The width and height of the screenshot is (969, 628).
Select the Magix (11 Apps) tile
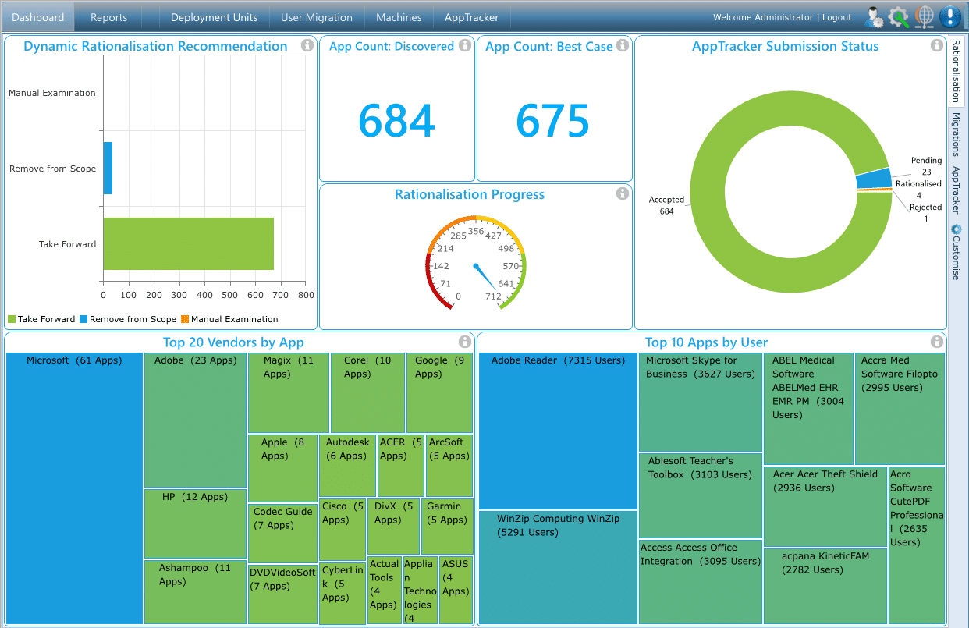[x=289, y=392]
